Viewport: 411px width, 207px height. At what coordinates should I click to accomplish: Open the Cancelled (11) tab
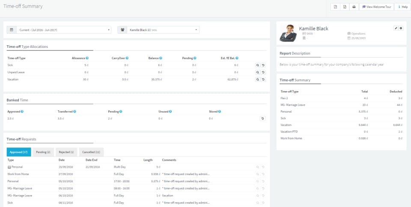point(91,152)
